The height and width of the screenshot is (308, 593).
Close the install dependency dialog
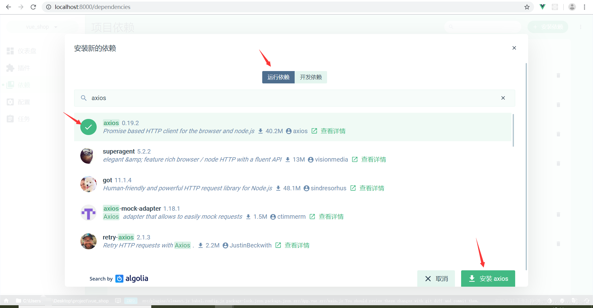tap(514, 48)
